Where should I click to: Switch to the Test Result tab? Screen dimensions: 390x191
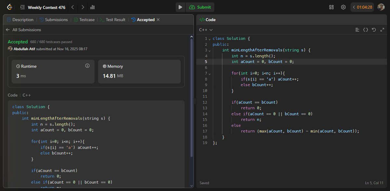113,20
